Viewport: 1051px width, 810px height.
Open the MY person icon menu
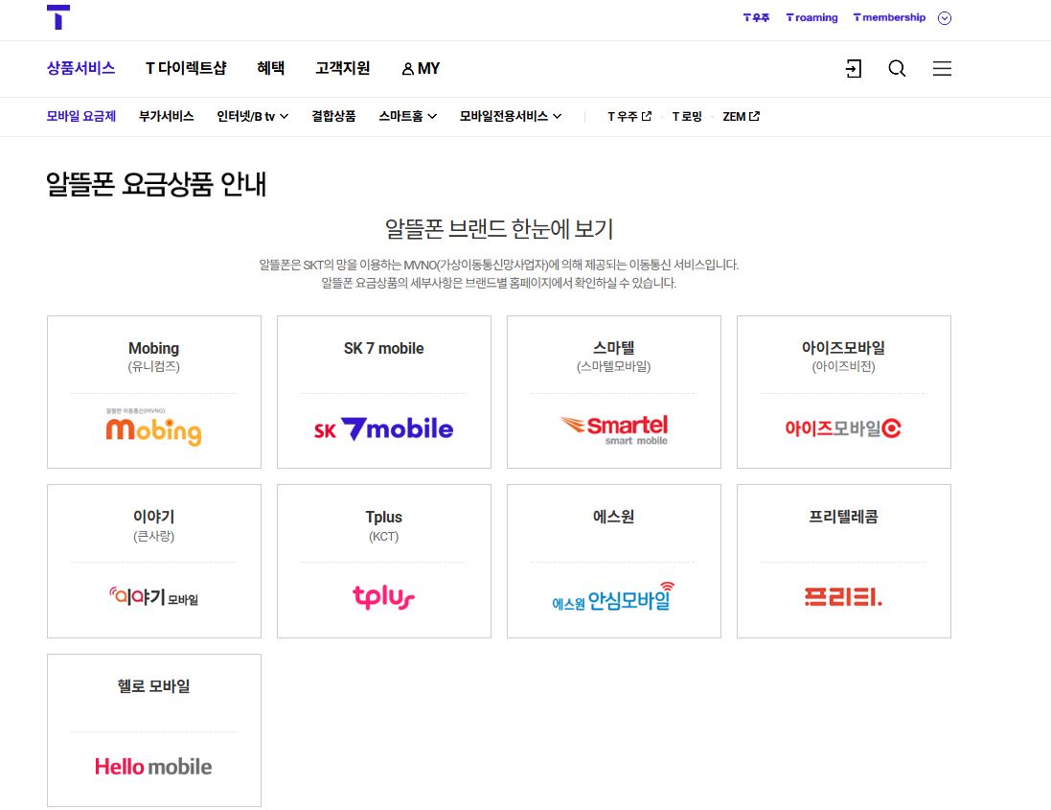click(421, 68)
